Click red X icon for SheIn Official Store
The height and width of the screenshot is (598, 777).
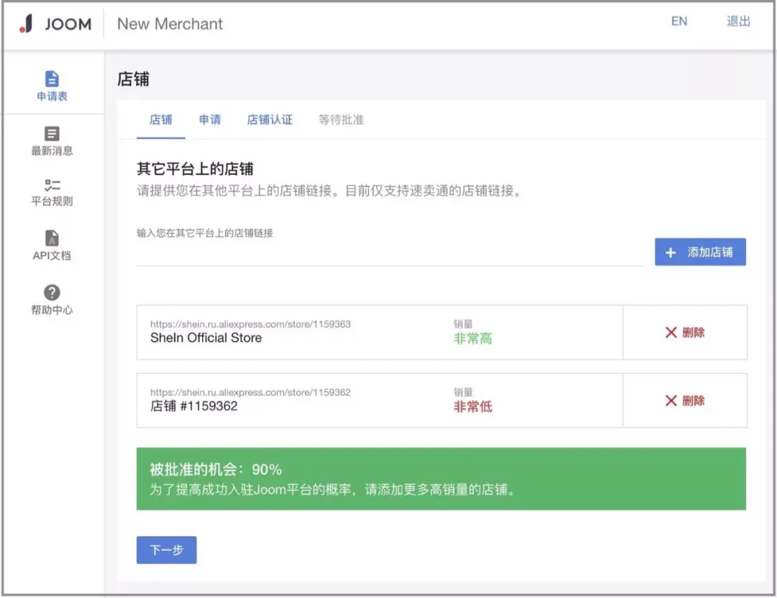coord(671,332)
